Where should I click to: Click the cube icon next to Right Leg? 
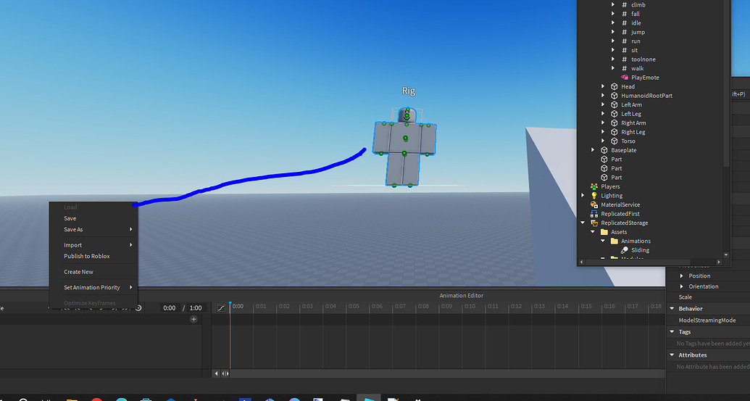click(614, 132)
